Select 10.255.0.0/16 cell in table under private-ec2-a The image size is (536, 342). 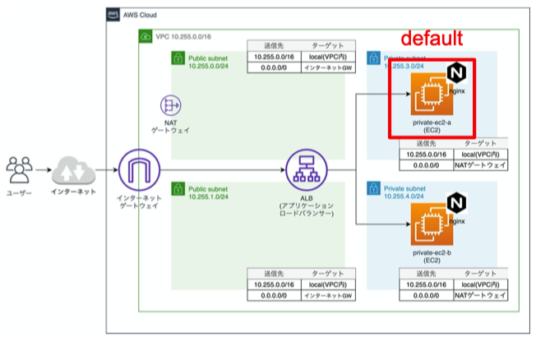pyautogui.click(x=427, y=155)
